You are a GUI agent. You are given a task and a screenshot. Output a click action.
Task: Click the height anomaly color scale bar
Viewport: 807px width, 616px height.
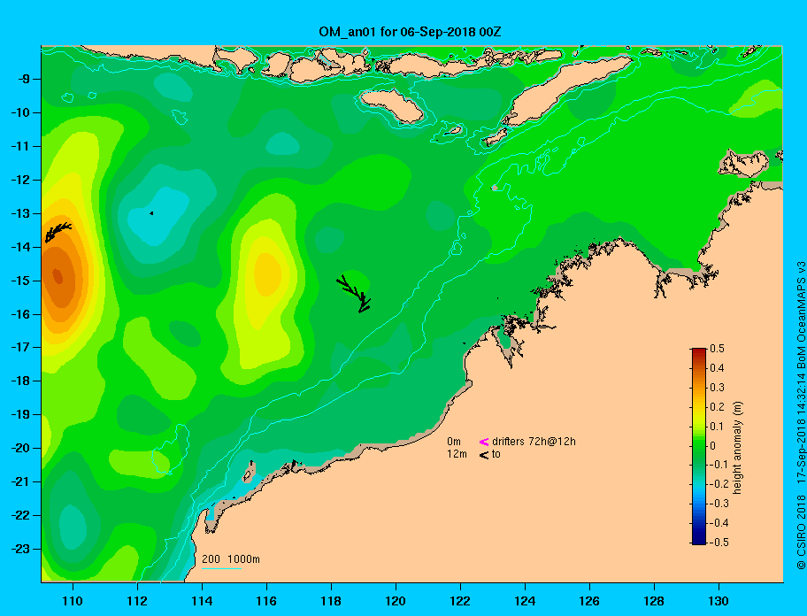coord(699,446)
